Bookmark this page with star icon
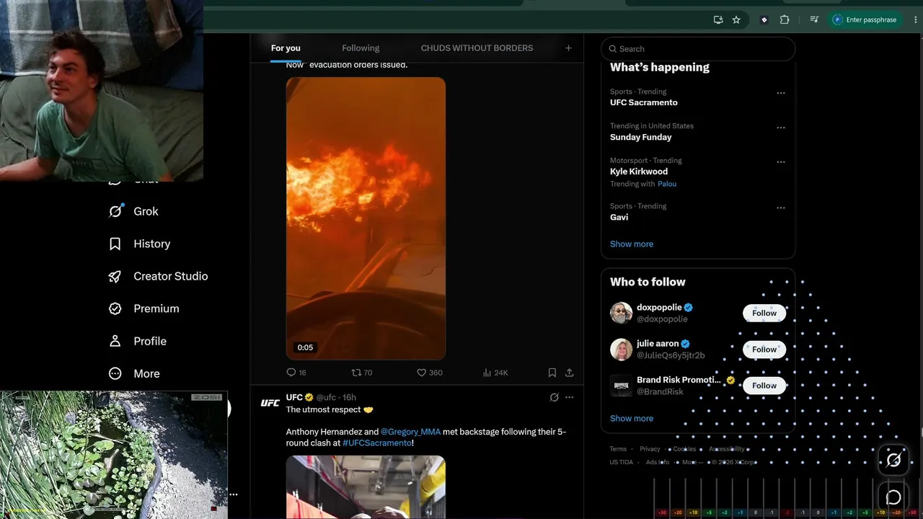The height and width of the screenshot is (519, 923). click(x=736, y=19)
